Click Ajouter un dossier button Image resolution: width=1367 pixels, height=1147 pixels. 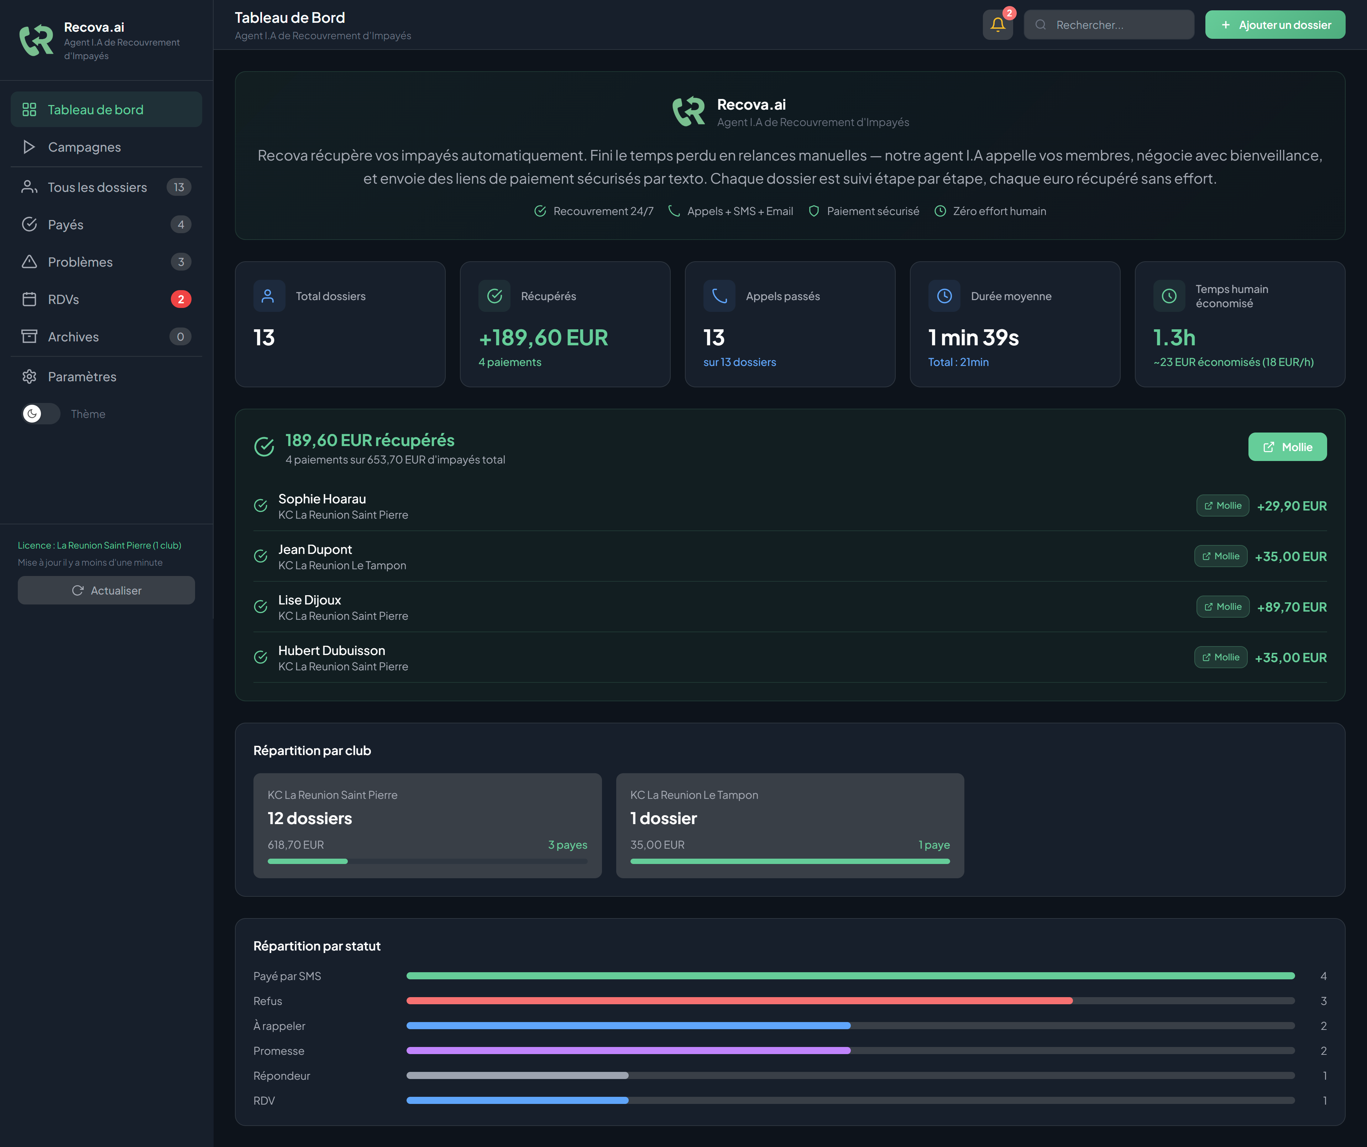[1274, 25]
